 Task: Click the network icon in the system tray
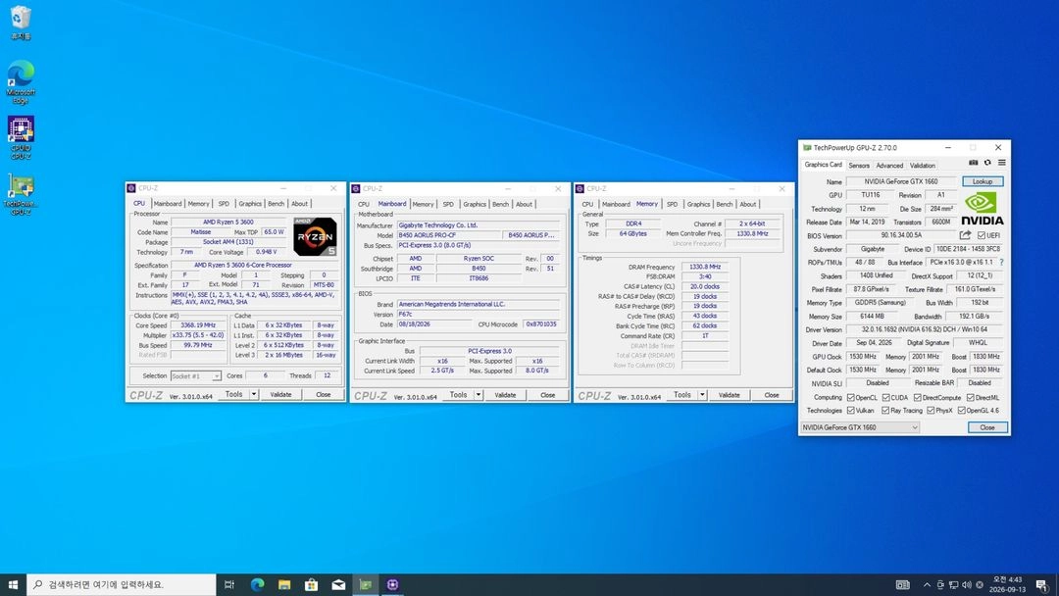pos(953,584)
